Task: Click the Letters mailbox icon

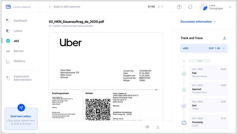Action: pos(8,31)
